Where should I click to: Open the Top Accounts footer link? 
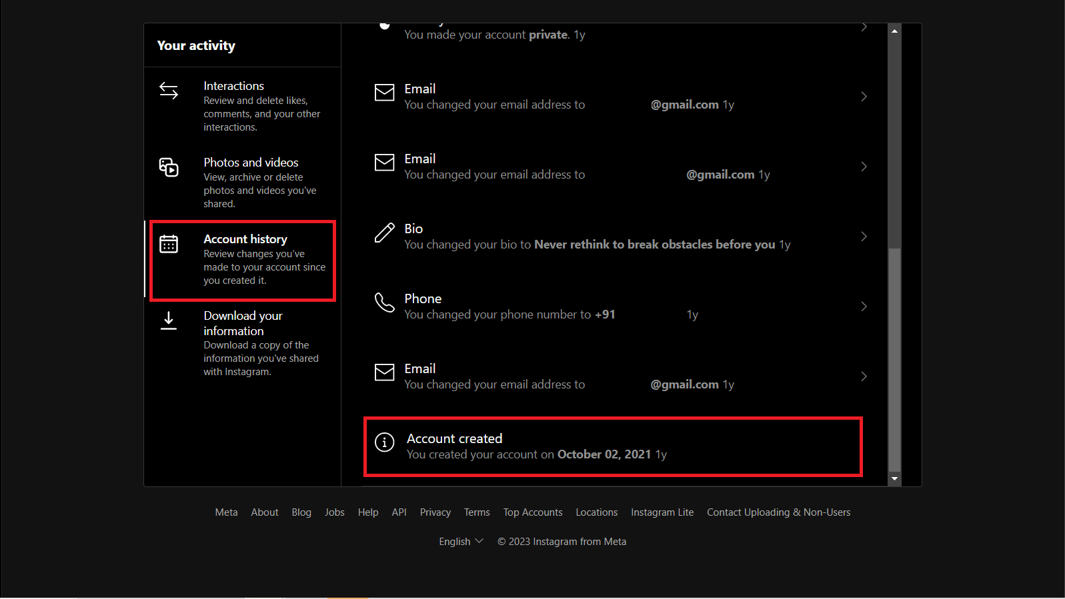coord(533,512)
